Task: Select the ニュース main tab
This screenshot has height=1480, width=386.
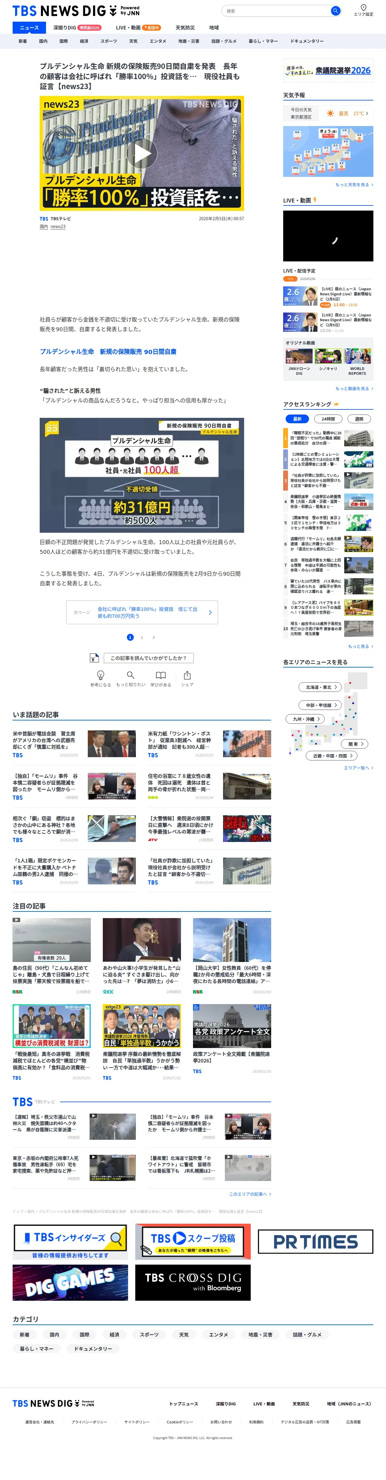Action: pos(29,28)
